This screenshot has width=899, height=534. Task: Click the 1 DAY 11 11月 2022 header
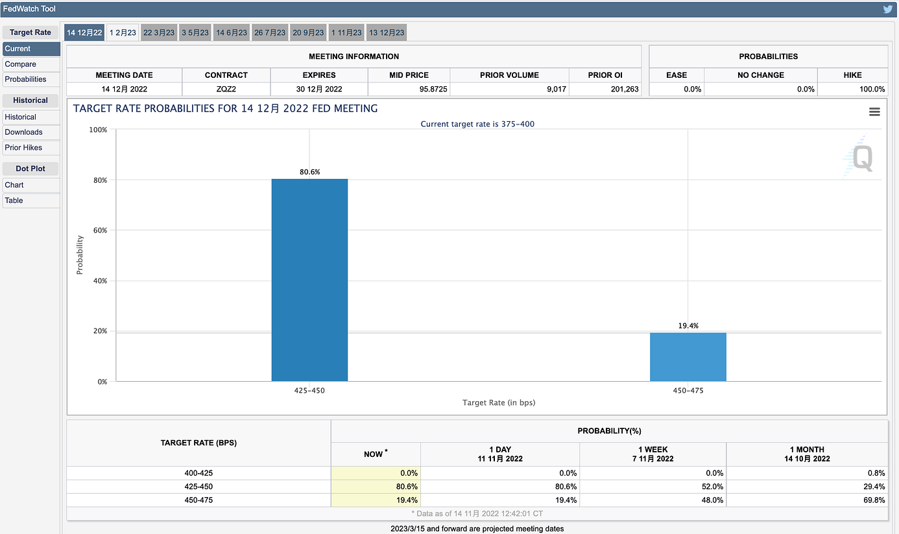[x=500, y=454]
